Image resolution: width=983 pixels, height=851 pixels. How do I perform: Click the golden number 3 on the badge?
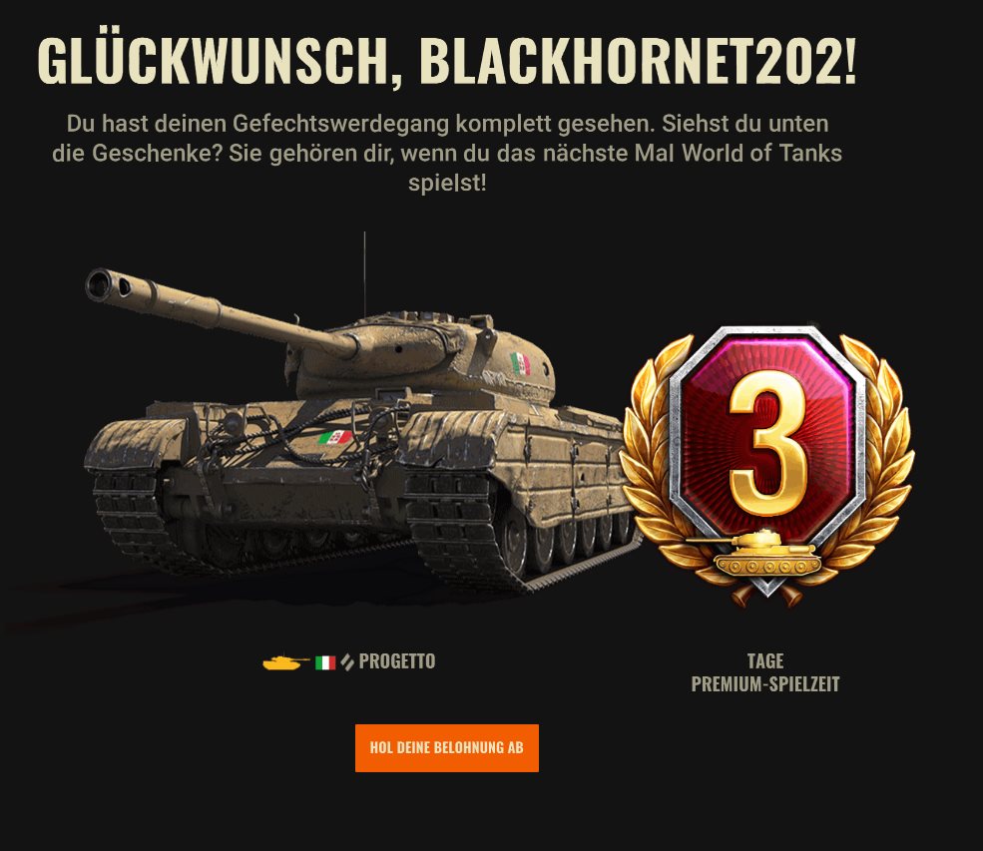coord(767,447)
